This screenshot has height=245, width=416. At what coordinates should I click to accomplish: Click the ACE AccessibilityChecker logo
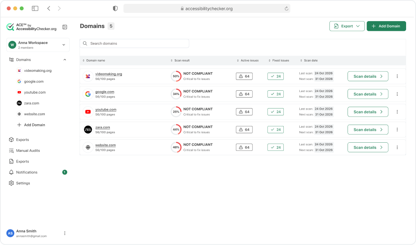tap(31, 27)
